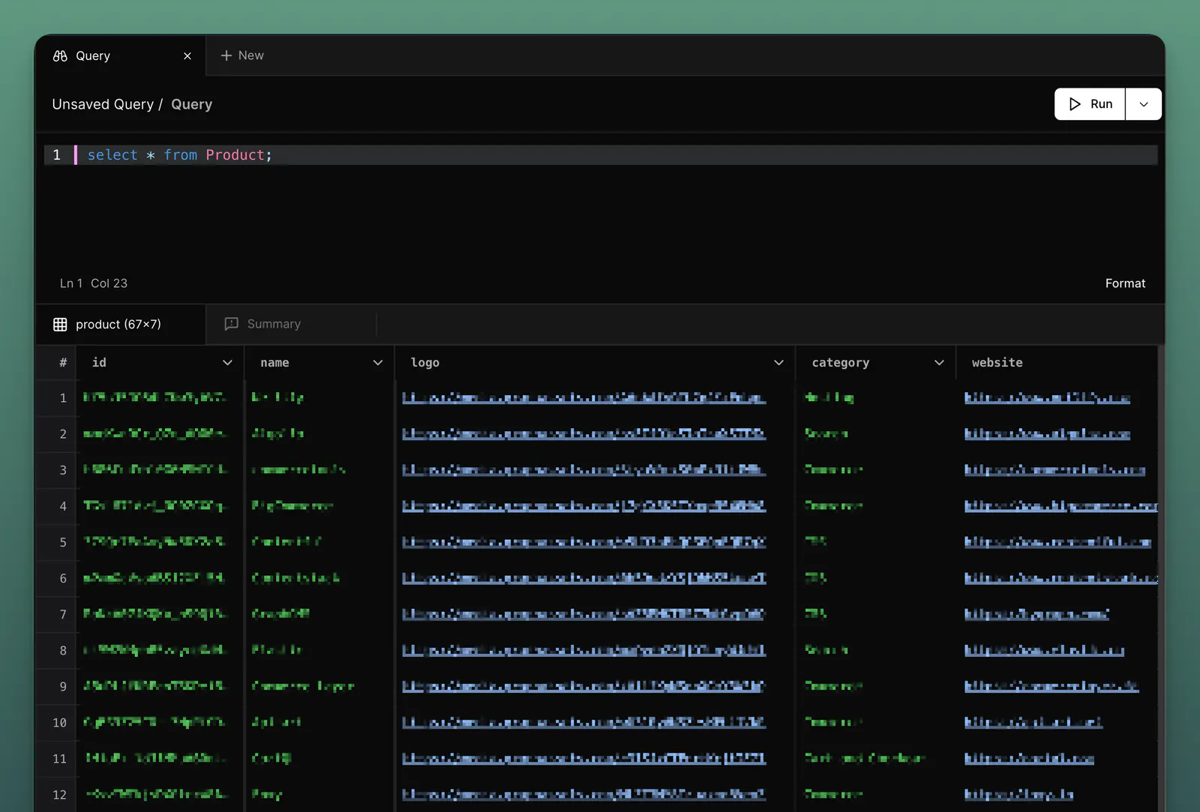This screenshot has width=1200, height=812.
Task: Click Format to format the SQL
Action: point(1125,283)
